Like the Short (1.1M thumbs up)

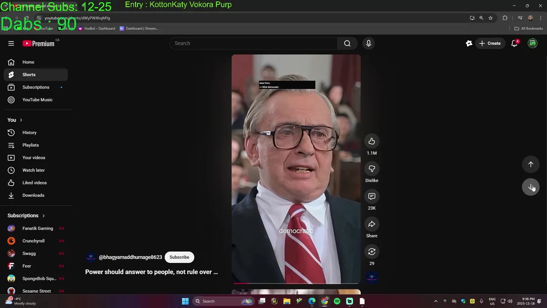tap(372, 141)
